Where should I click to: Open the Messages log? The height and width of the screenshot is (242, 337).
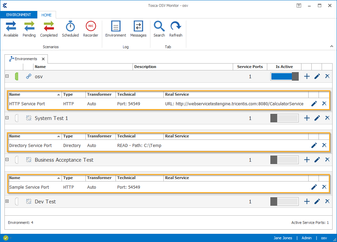pos(138,29)
